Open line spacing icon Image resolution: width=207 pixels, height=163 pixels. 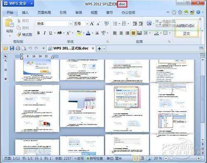[x=146, y=33]
